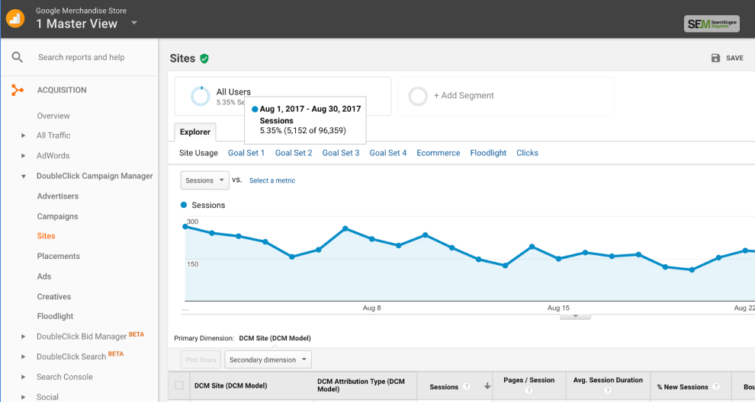Switch to Goal Set 1 tab
The height and width of the screenshot is (402, 755).
click(x=246, y=153)
